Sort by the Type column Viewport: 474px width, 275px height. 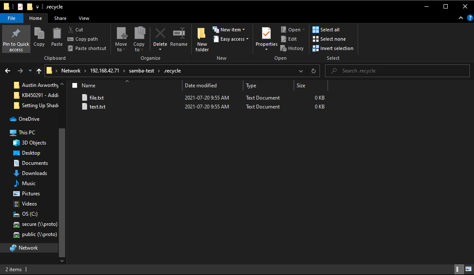point(268,86)
